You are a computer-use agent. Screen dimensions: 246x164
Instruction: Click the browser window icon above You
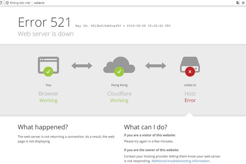tap(48, 64)
